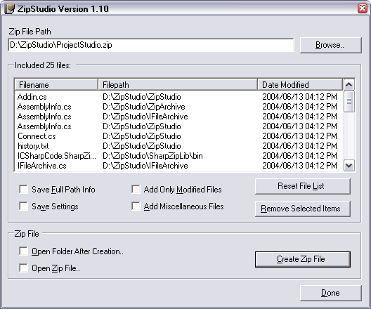Select AssemblyInfo.cs in the ZipArchive folder
The width and height of the screenshot is (371, 309).
(x=178, y=107)
